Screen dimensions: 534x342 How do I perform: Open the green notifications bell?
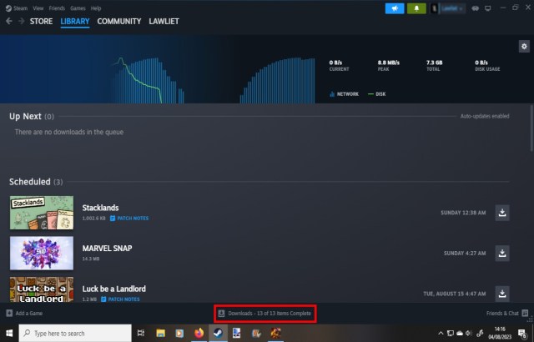point(417,8)
